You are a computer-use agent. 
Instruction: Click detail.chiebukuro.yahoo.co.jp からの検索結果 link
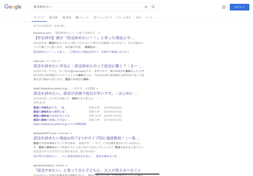tap(60, 124)
